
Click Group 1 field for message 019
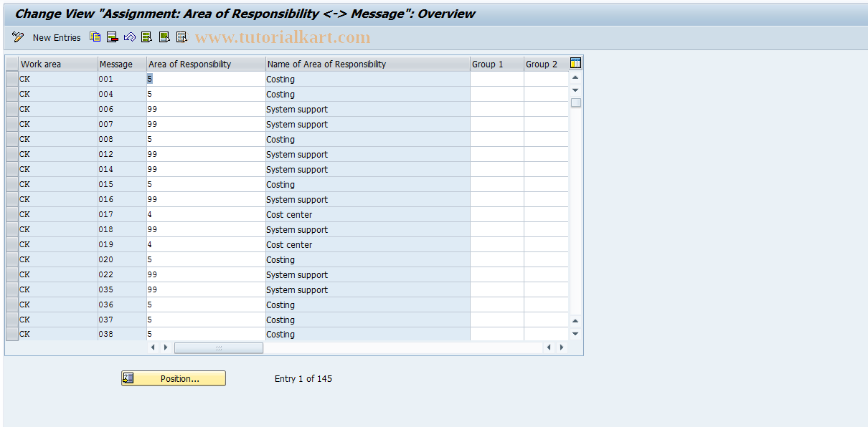point(497,244)
